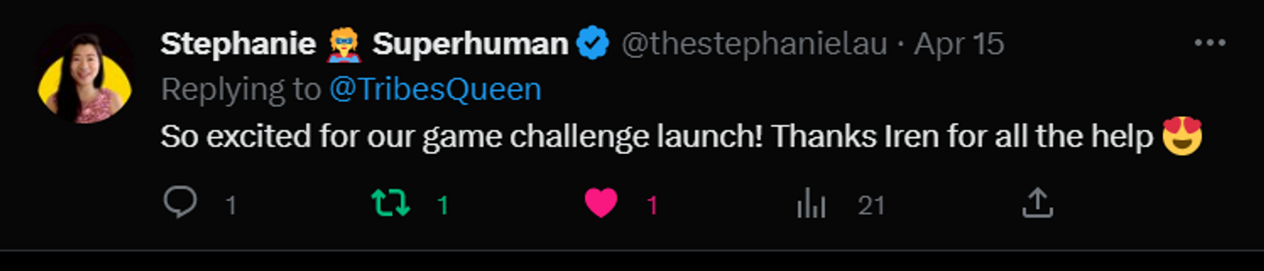
Task: Click the superhero emoji in the name
Action: tap(344, 44)
